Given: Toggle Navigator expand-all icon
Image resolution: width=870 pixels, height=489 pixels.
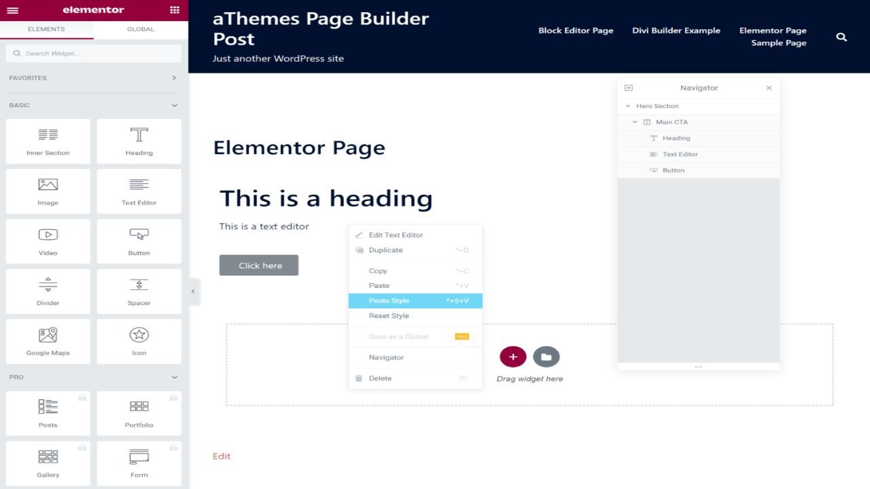Looking at the screenshot, I should (x=629, y=88).
